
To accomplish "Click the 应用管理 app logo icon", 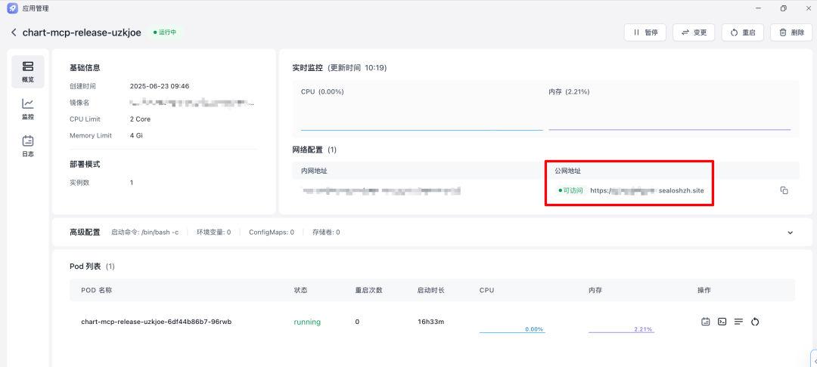I will (13, 8).
